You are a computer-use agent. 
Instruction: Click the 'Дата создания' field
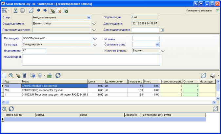point(146,24)
